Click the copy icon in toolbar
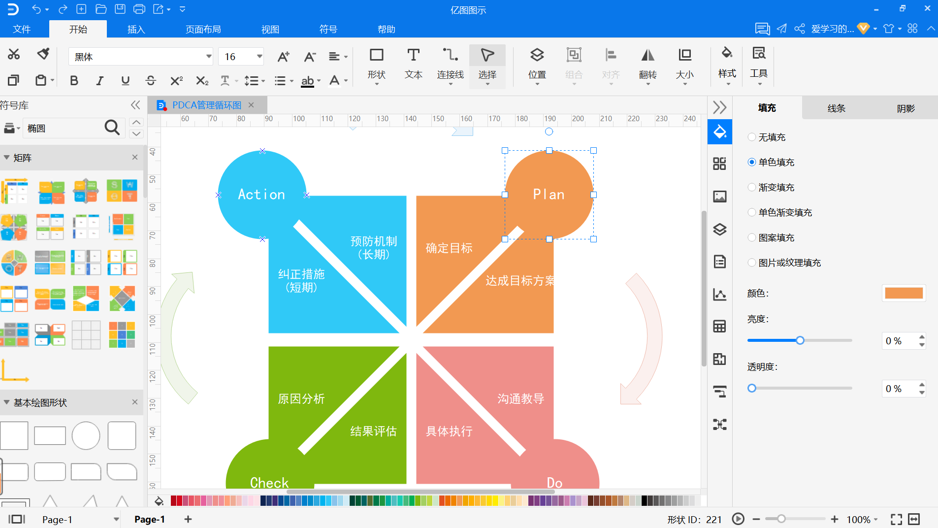The image size is (938, 528). 13,80
